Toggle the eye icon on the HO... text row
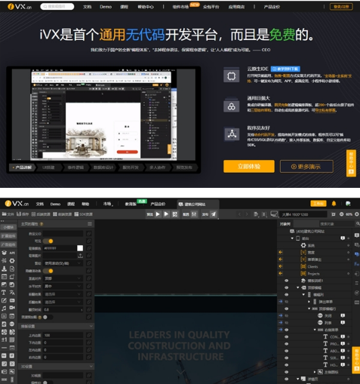 pos(286,365)
